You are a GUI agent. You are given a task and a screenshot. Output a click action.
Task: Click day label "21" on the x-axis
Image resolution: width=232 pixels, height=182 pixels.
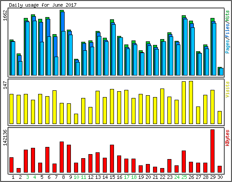click(155, 177)
